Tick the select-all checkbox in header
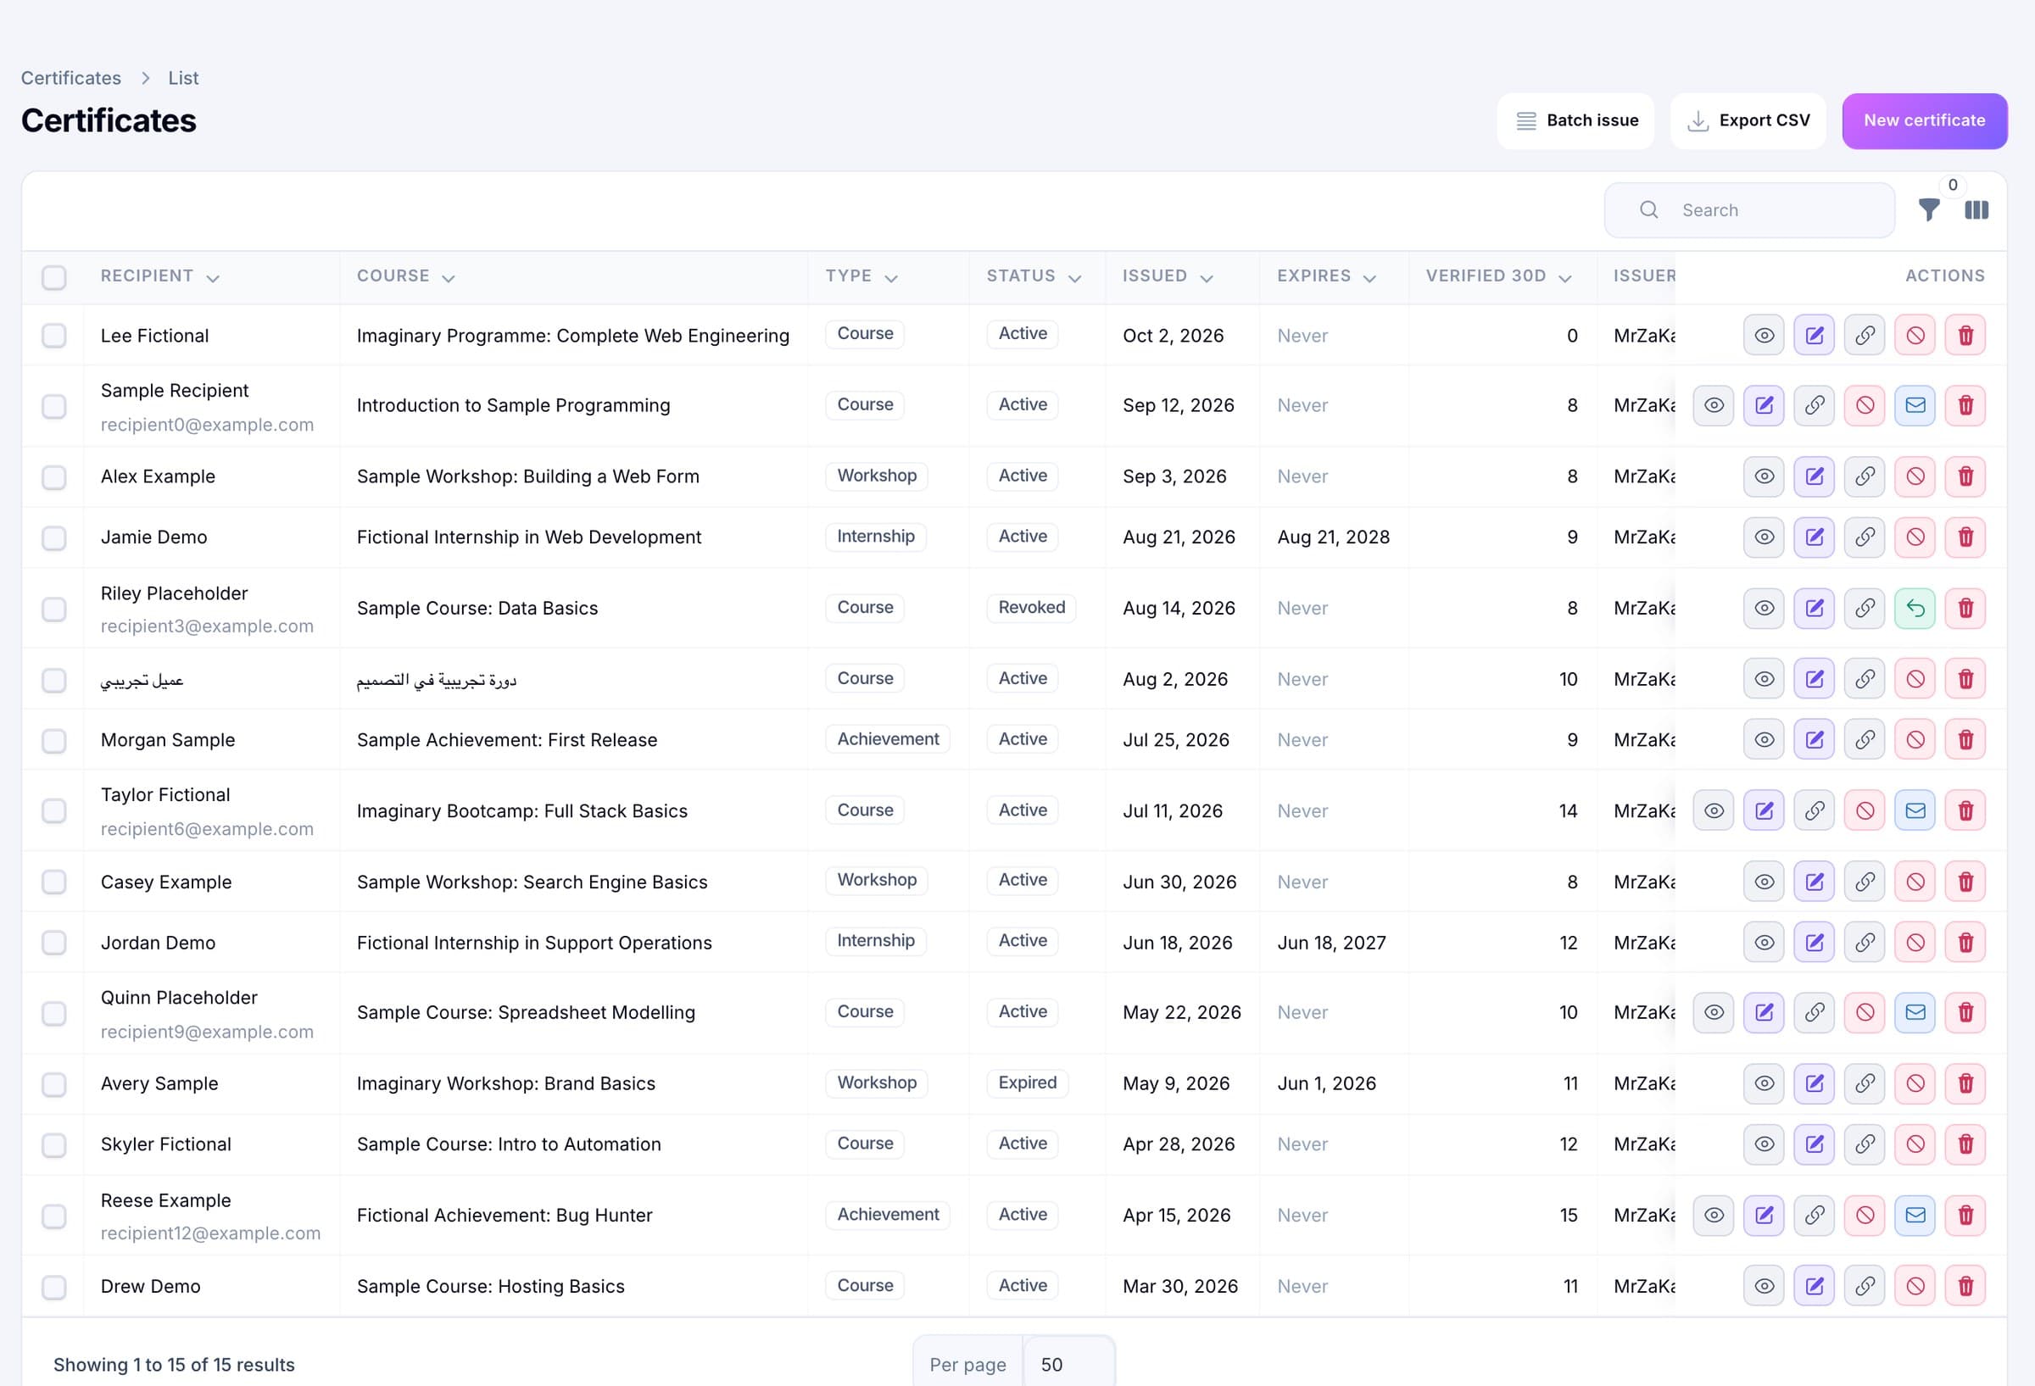 pos(54,277)
